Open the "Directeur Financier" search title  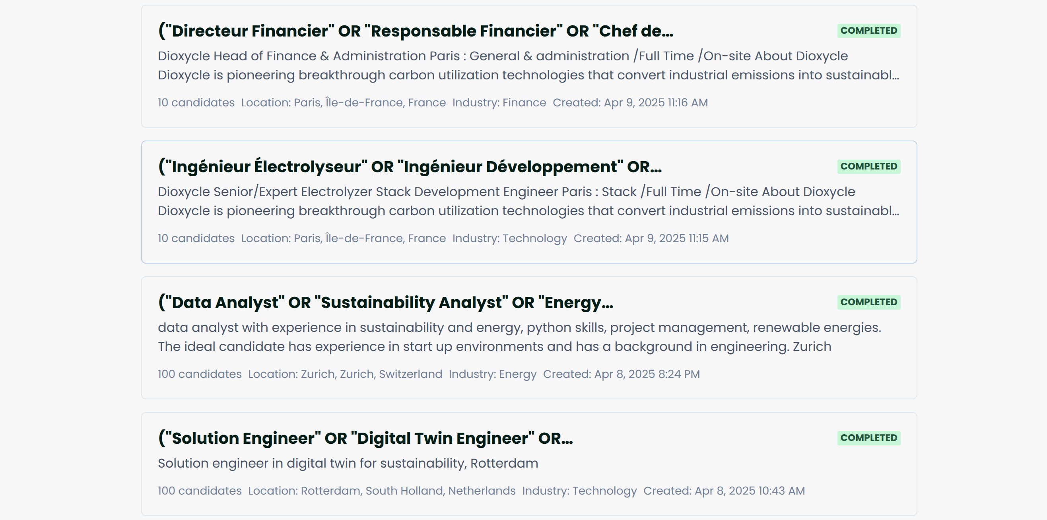click(x=415, y=31)
